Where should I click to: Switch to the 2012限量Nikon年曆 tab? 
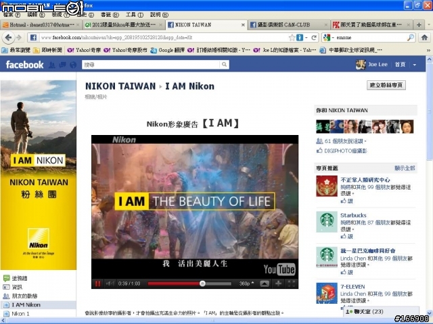pyautogui.click(x=124, y=25)
